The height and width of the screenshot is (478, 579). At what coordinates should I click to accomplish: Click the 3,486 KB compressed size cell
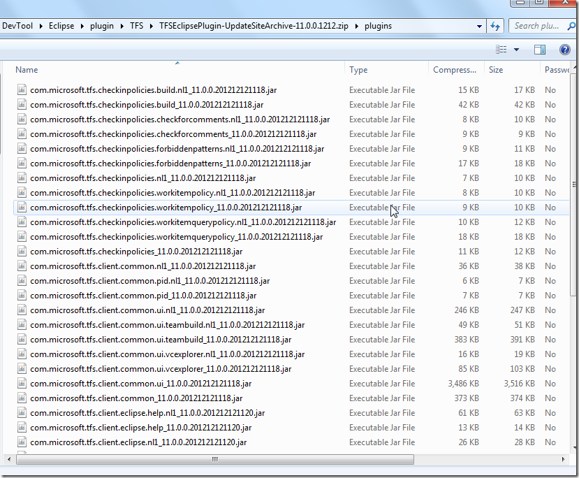tap(463, 384)
